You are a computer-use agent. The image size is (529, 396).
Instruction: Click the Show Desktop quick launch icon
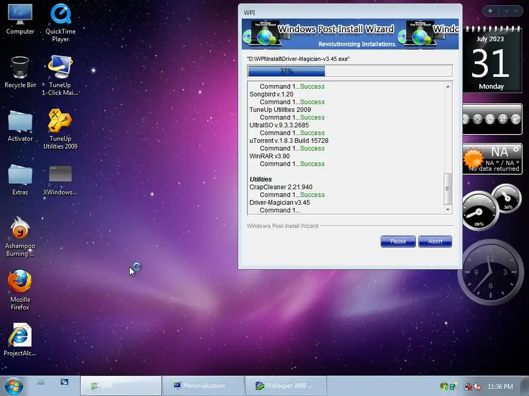tap(41, 382)
